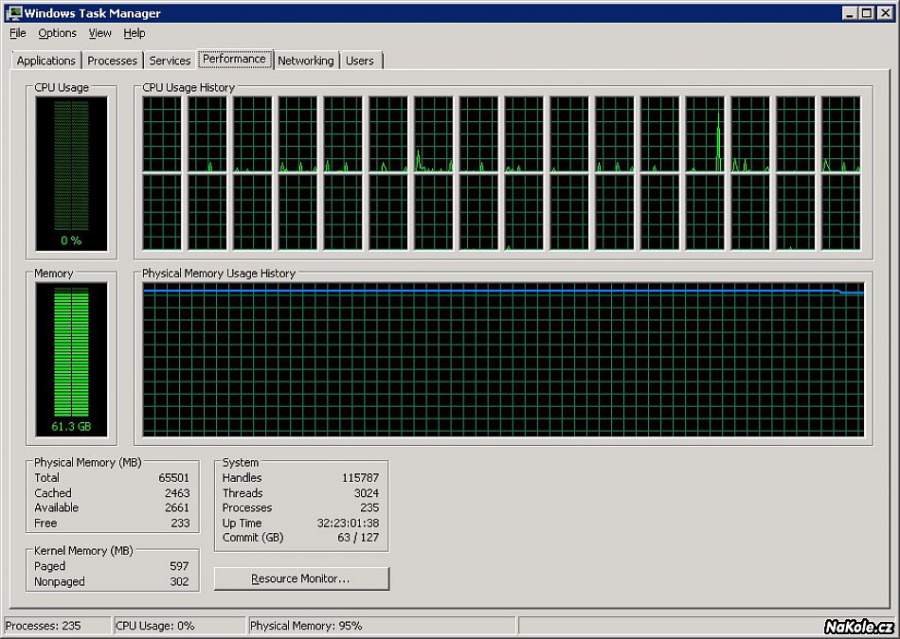Open the File menu
900x639 pixels.
[18, 33]
